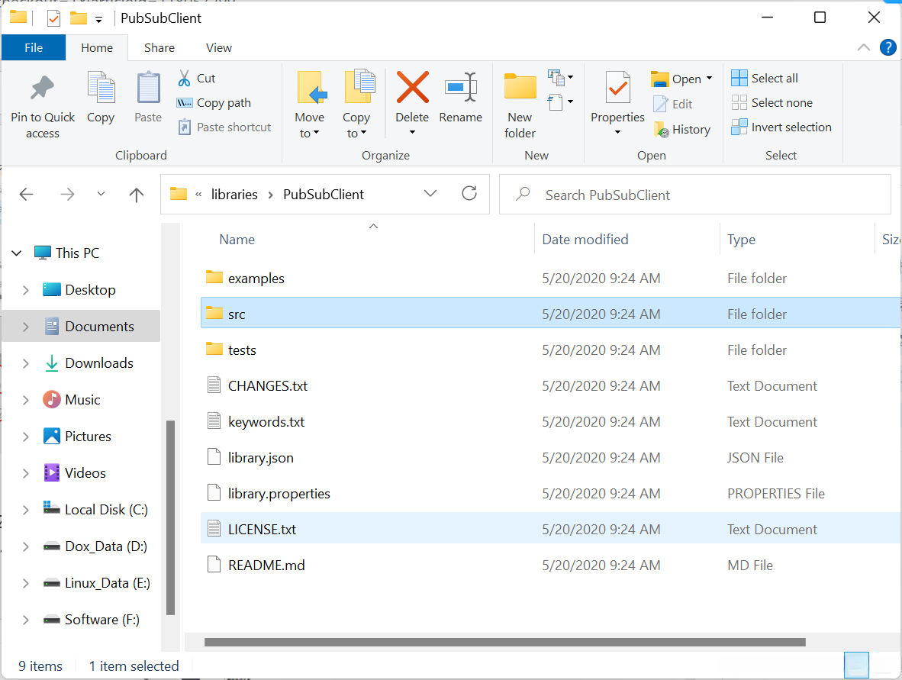The width and height of the screenshot is (902, 680).
Task: Refresh the PubSubClient folder view
Action: click(x=469, y=194)
